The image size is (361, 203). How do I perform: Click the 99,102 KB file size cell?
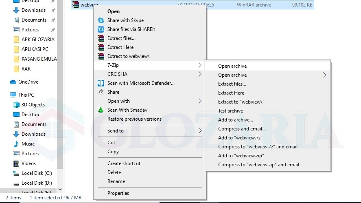tap(302, 4)
